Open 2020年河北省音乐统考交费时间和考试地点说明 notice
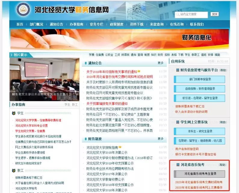The height and width of the screenshot is (193, 239). 119,77
